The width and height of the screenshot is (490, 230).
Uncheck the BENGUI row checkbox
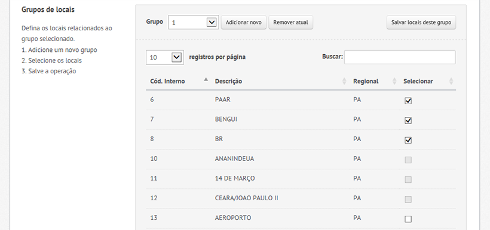click(x=408, y=120)
